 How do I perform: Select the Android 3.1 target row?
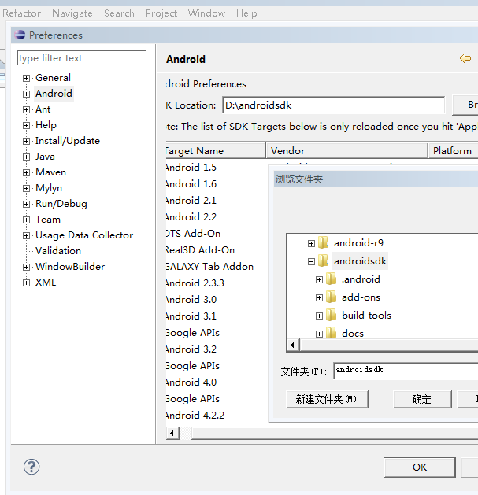(x=191, y=316)
